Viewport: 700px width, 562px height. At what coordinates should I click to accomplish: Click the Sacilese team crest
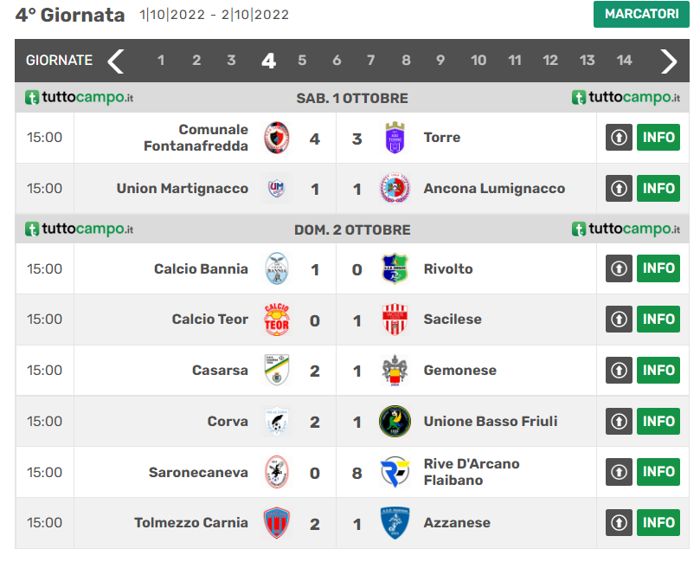[395, 320]
